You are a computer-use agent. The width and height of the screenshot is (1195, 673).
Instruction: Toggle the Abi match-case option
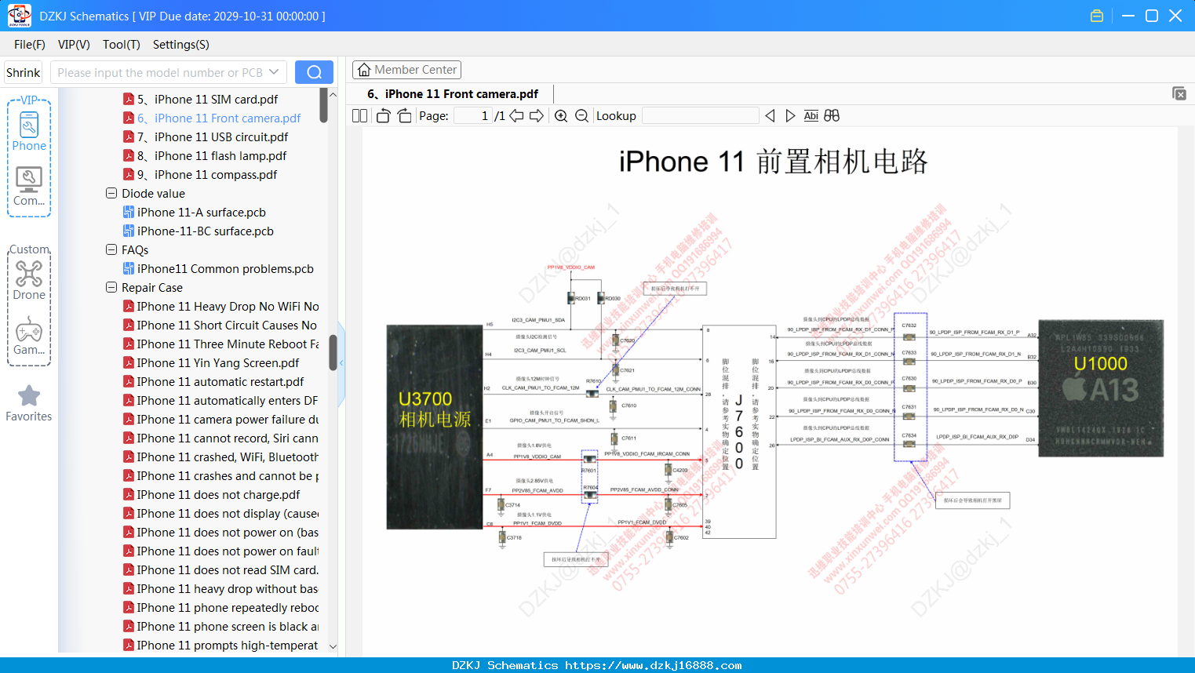811,116
